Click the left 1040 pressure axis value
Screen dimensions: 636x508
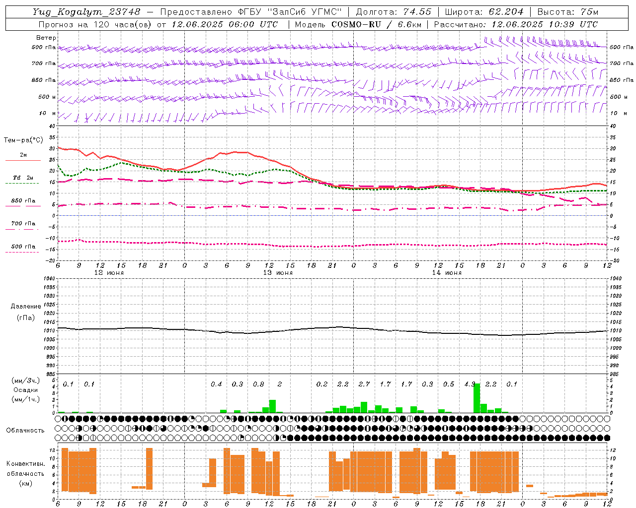click(x=49, y=278)
